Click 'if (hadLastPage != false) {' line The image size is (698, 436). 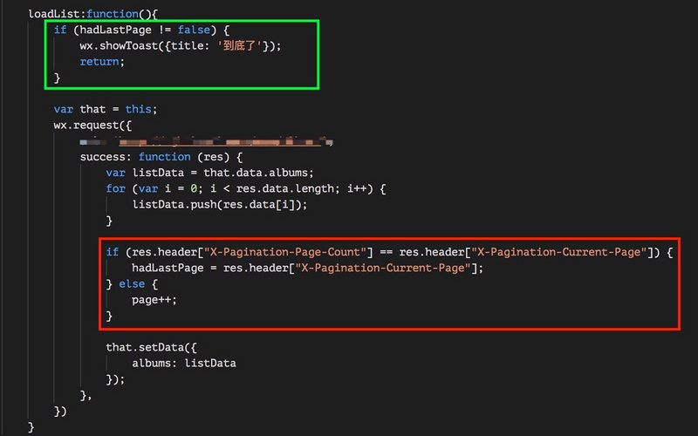click(141, 30)
